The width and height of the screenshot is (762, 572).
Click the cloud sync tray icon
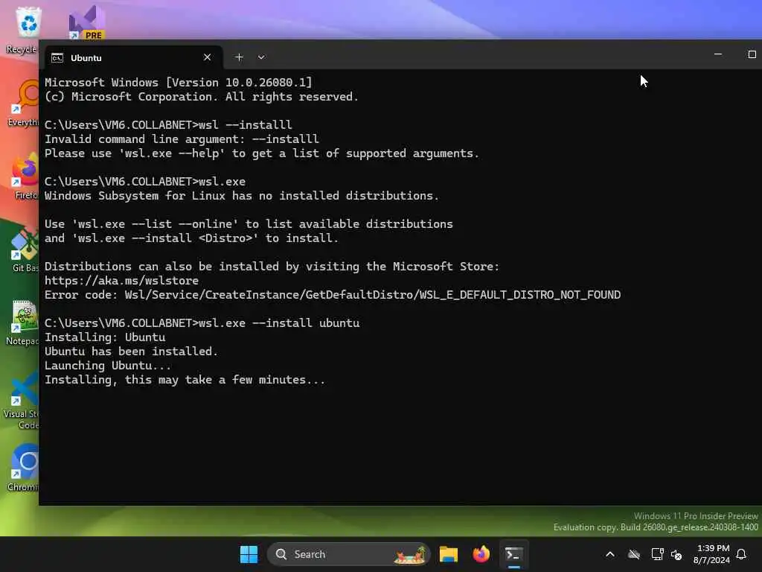tap(634, 554)
